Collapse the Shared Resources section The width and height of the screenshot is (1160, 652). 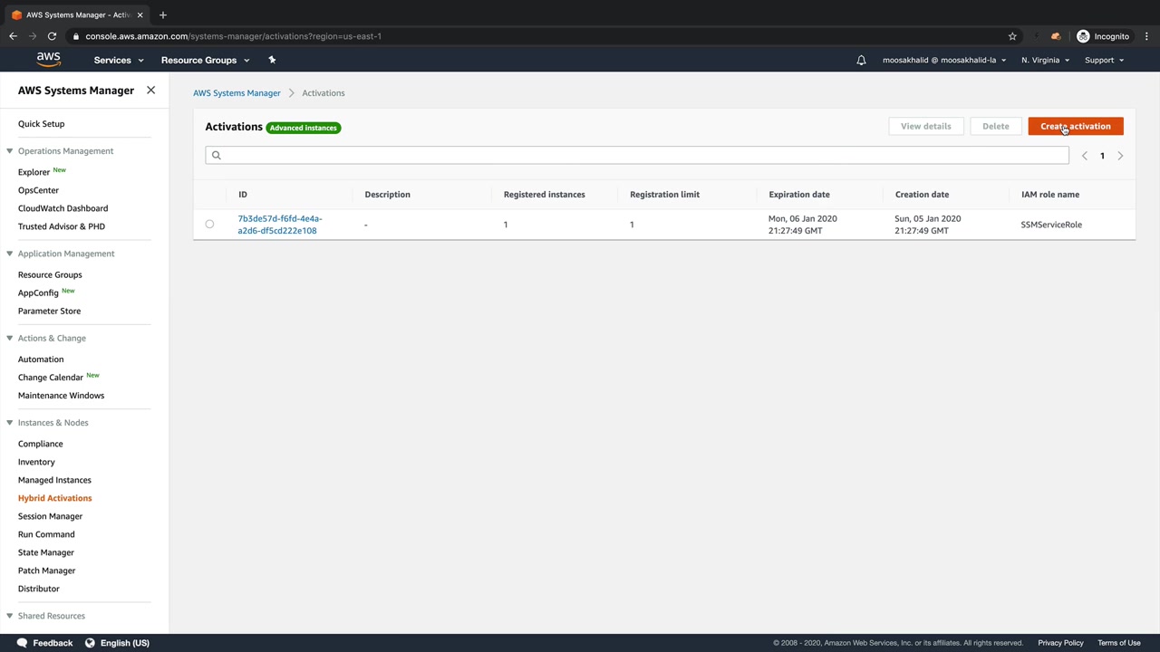pyautogui.click(x=9, y=616)
